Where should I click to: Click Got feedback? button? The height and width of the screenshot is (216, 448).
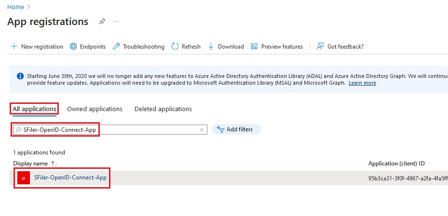click(340, 47)
